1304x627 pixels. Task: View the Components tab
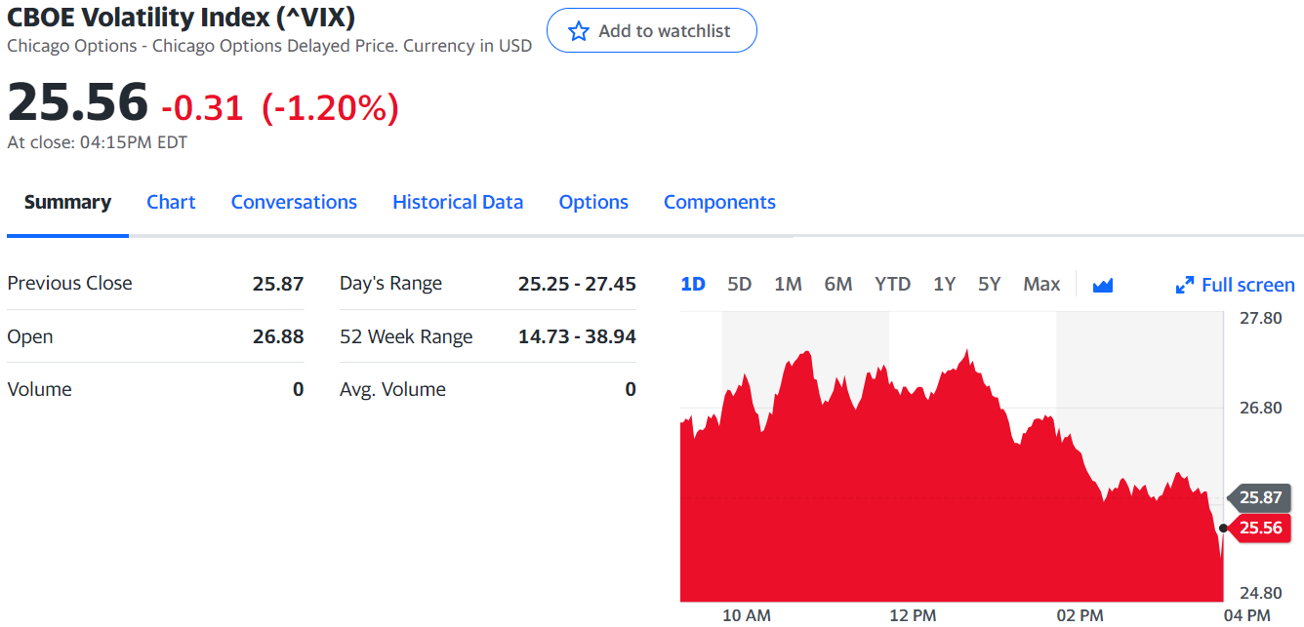(719, 202)
